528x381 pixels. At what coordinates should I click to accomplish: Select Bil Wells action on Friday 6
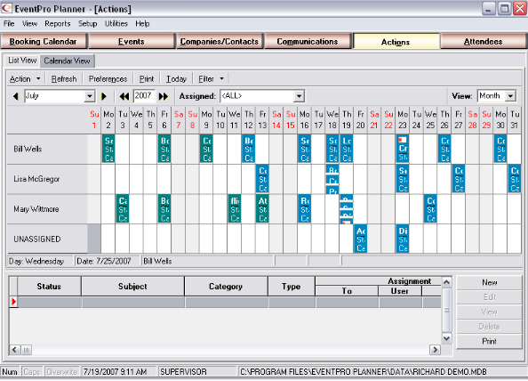164,149
